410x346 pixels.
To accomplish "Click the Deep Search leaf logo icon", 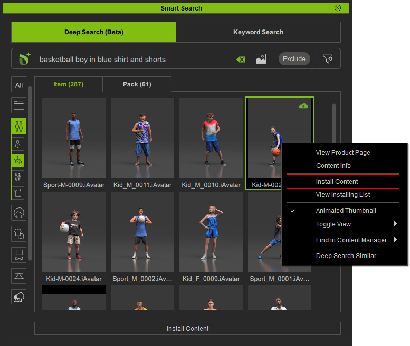I will coord(25,59).
